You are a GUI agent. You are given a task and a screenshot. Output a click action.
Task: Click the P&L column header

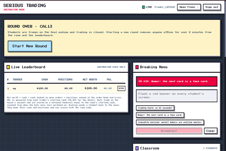(109, 80)
